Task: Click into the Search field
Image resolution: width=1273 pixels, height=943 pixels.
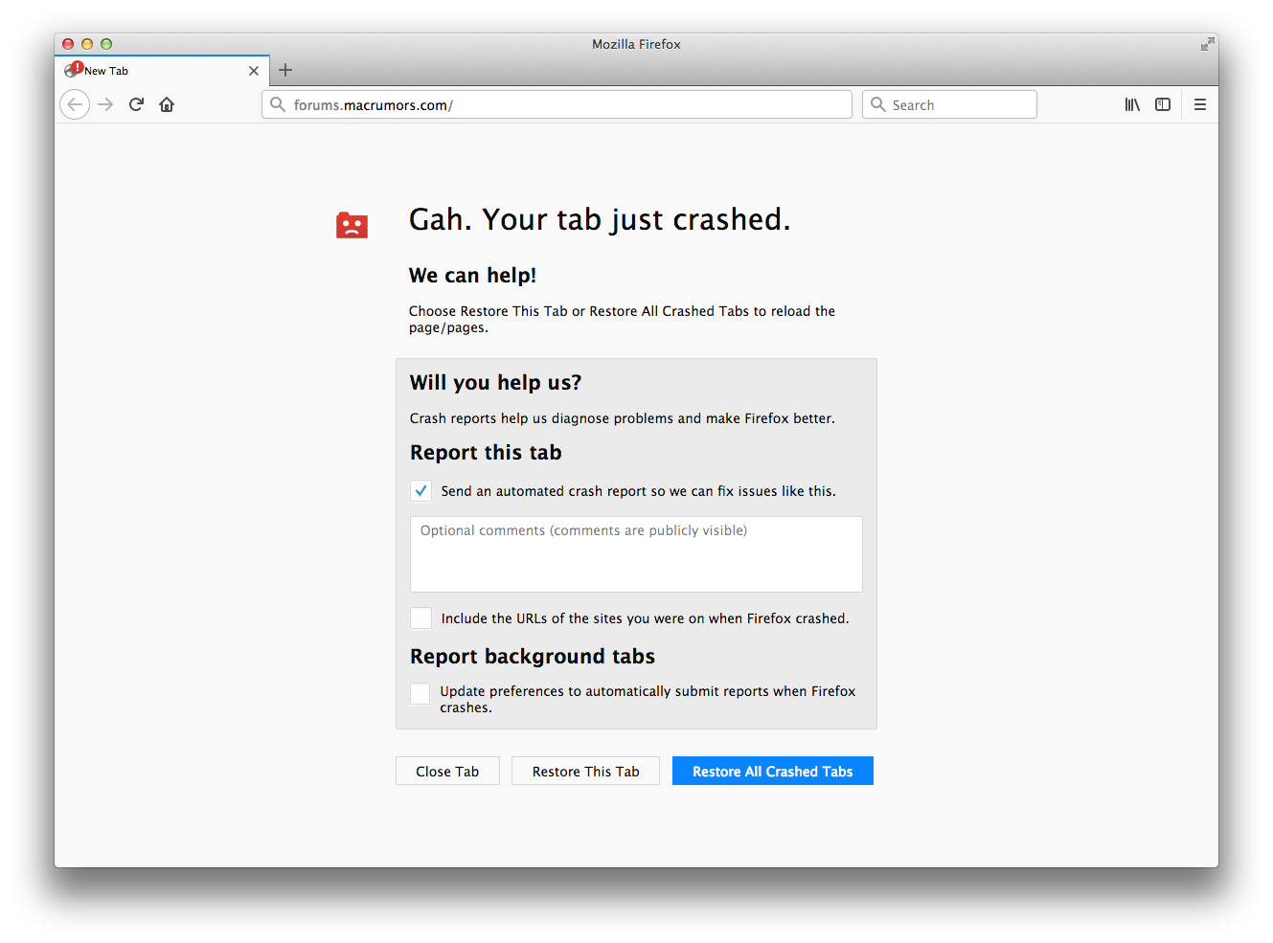Action: pos(949,104)
